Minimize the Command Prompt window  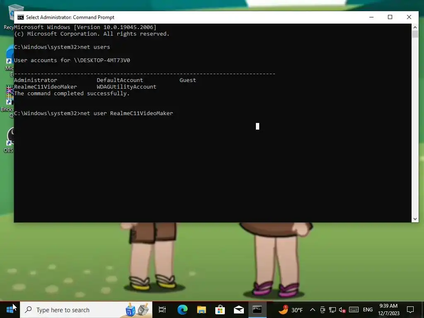pos(371,17)
